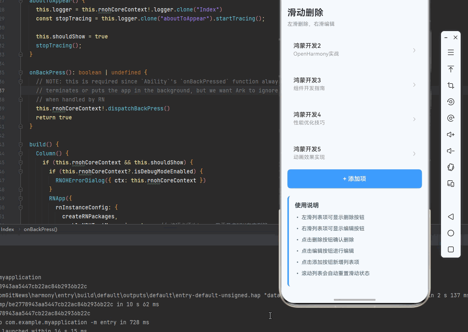The width and height of the screenshot is (468, 332).
Task: Click the emulator stay-on-top icon
Action: coord(451,69)
